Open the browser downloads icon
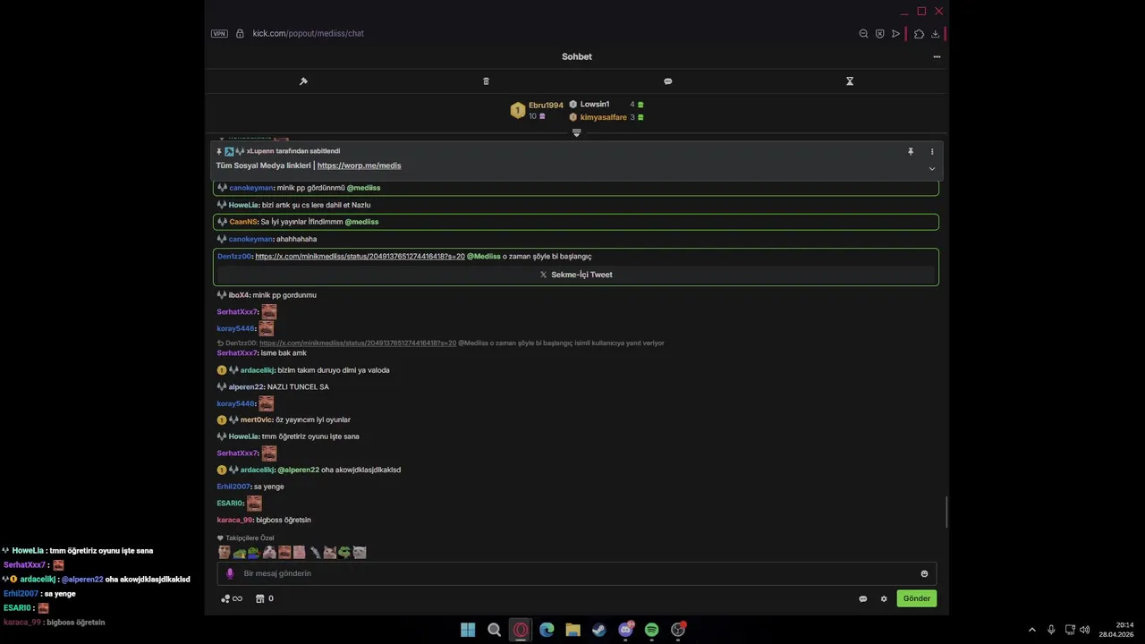The image size is (1145, 644). point(935,34)
